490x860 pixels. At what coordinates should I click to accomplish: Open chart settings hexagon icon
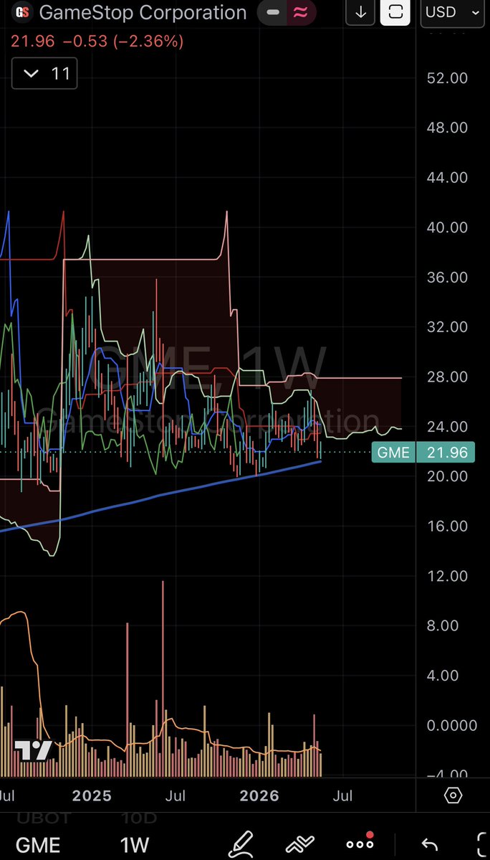pos(453,795)
